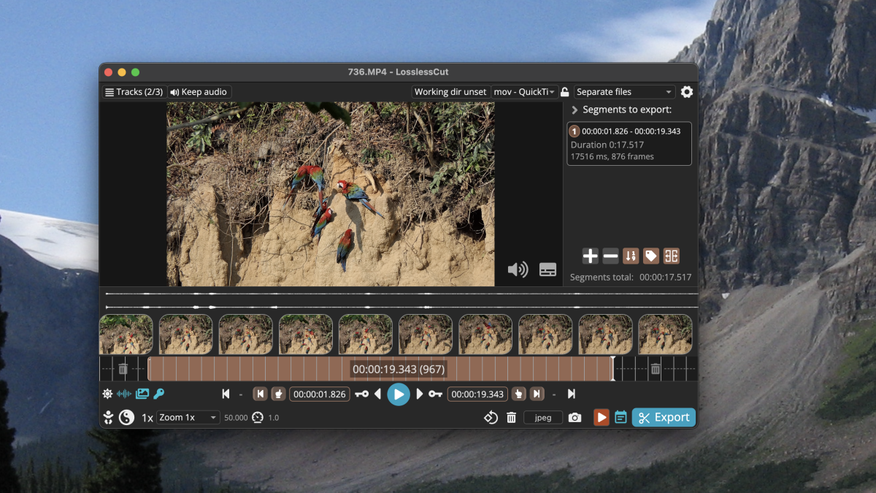Open settings with the gear icon
The image size is (876, 493).
pos(687,92)
